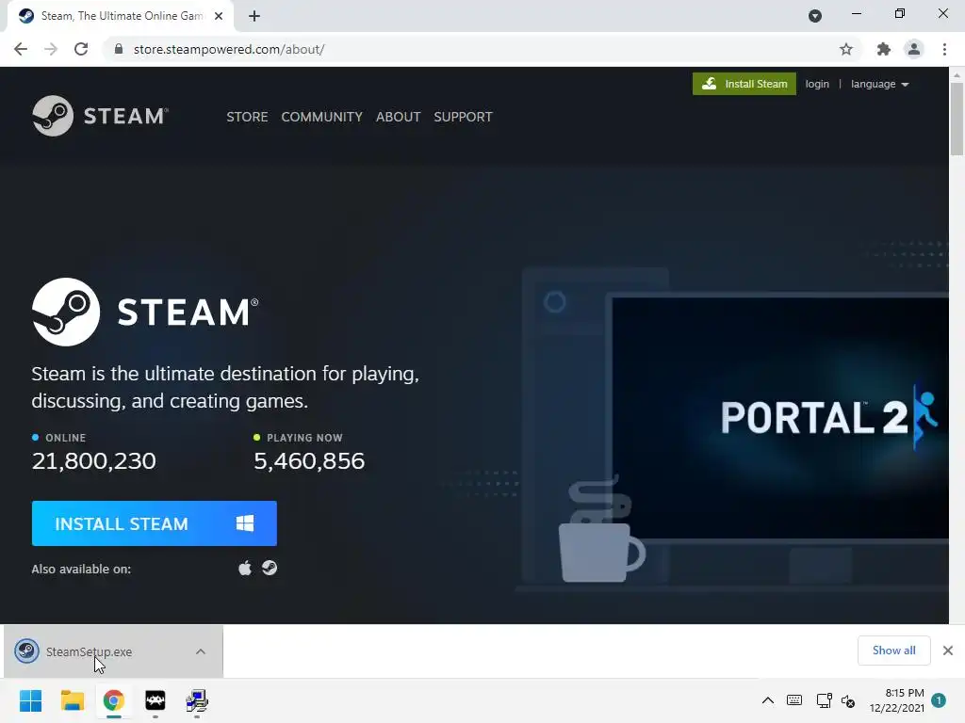Click the muted volume tray icon

(848, 700)
